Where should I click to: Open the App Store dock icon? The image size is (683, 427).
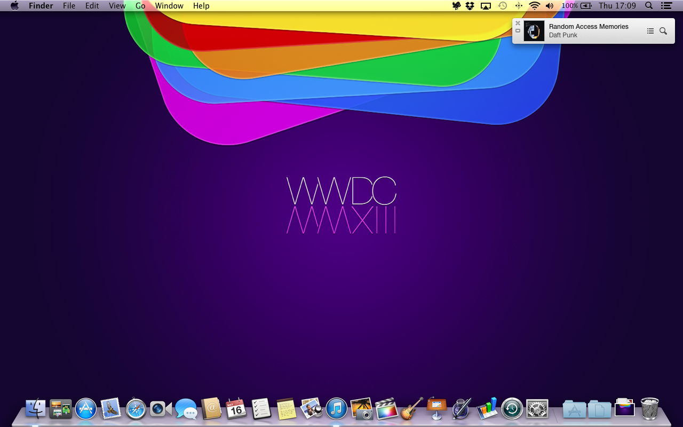tap(86, 409)
